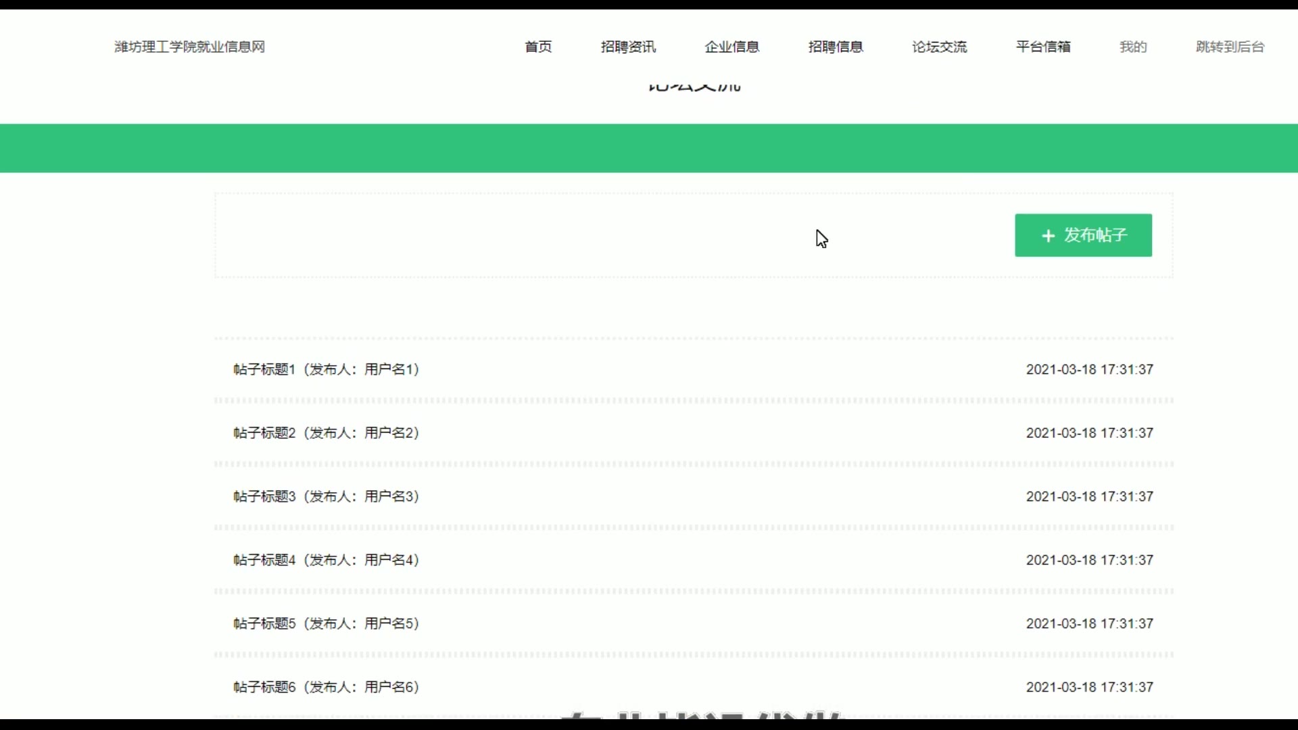Click 我的 in the top navigation
The height and width of the screenshot is (730, 1298).
click(1133, 47)
